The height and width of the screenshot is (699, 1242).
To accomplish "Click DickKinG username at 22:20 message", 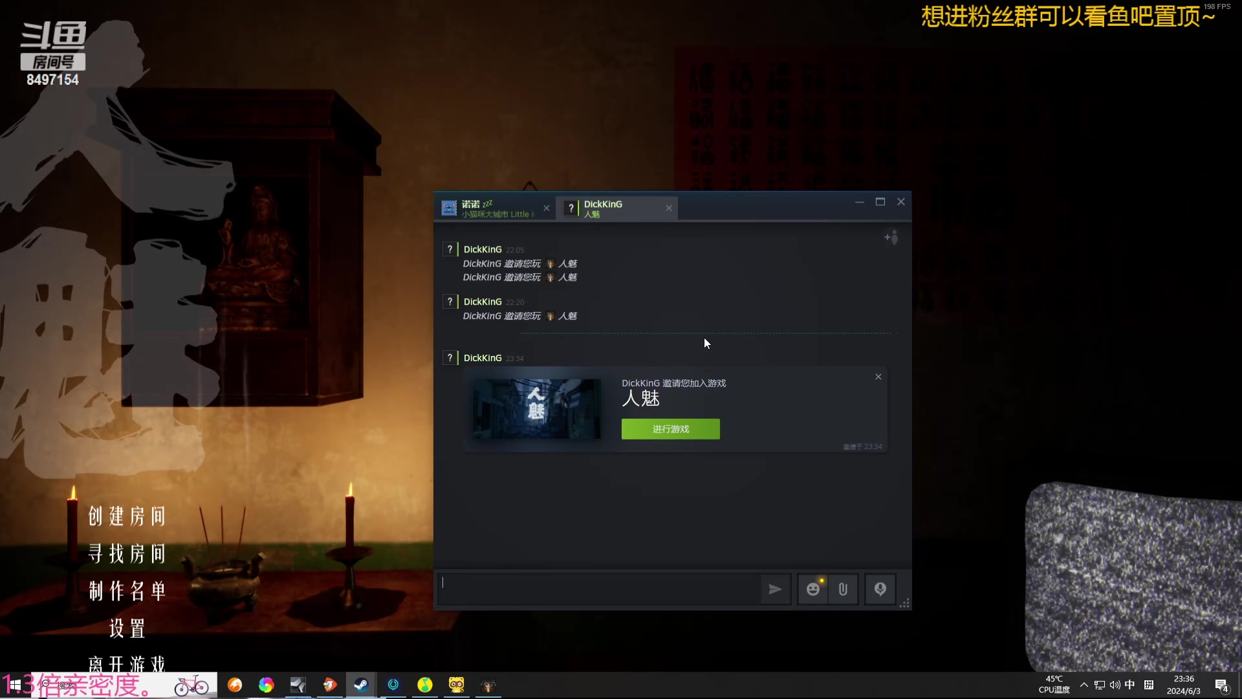I will point(483,302).
